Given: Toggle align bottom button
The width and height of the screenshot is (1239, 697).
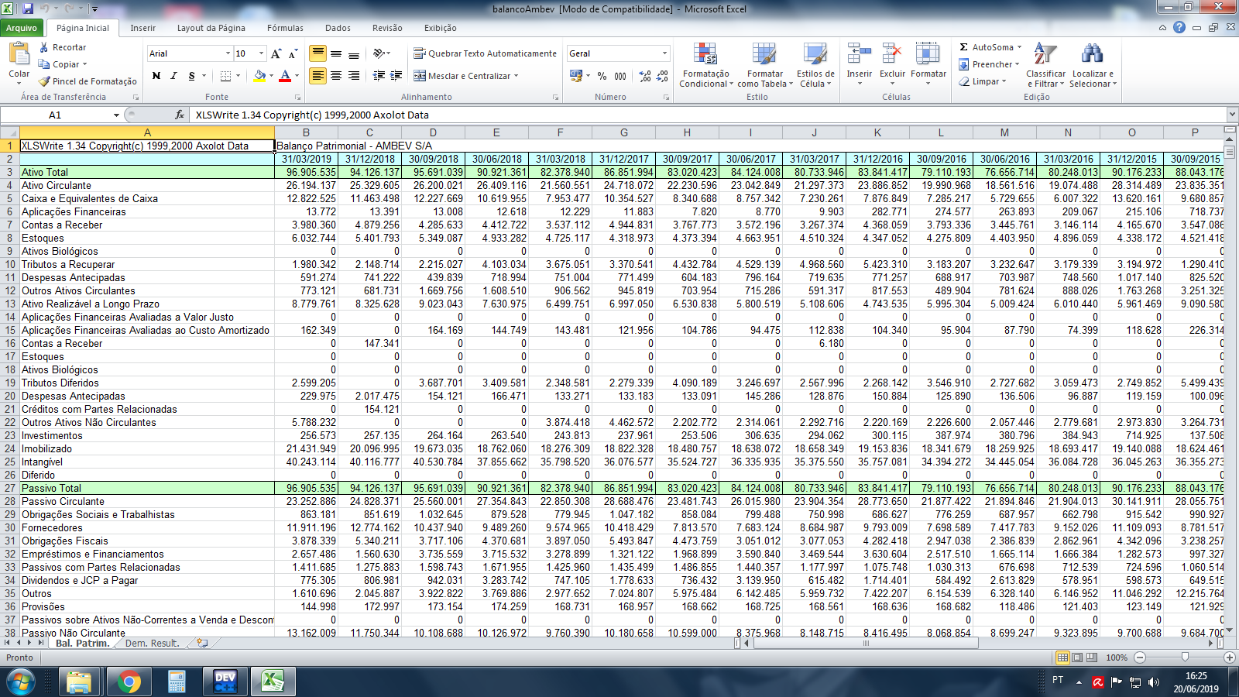Looking at the screenshot, I should pos(354,53).
